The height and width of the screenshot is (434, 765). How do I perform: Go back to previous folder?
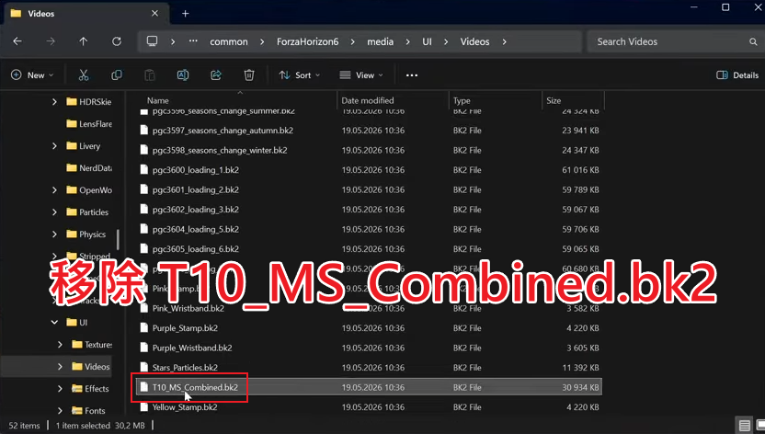coord(17,42)
